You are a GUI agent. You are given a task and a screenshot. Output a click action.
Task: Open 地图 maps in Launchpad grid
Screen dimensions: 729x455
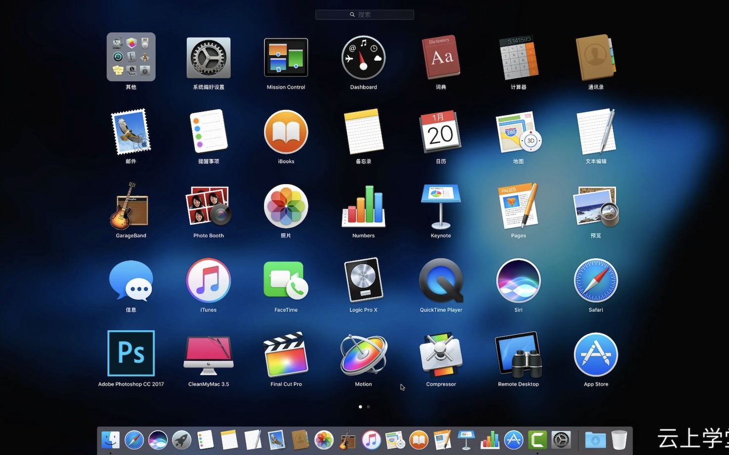click(518, 132)
